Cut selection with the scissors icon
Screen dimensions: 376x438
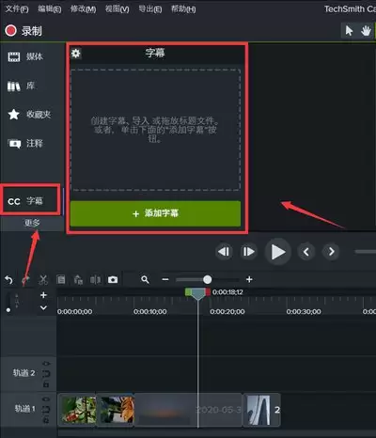(43, 279)
